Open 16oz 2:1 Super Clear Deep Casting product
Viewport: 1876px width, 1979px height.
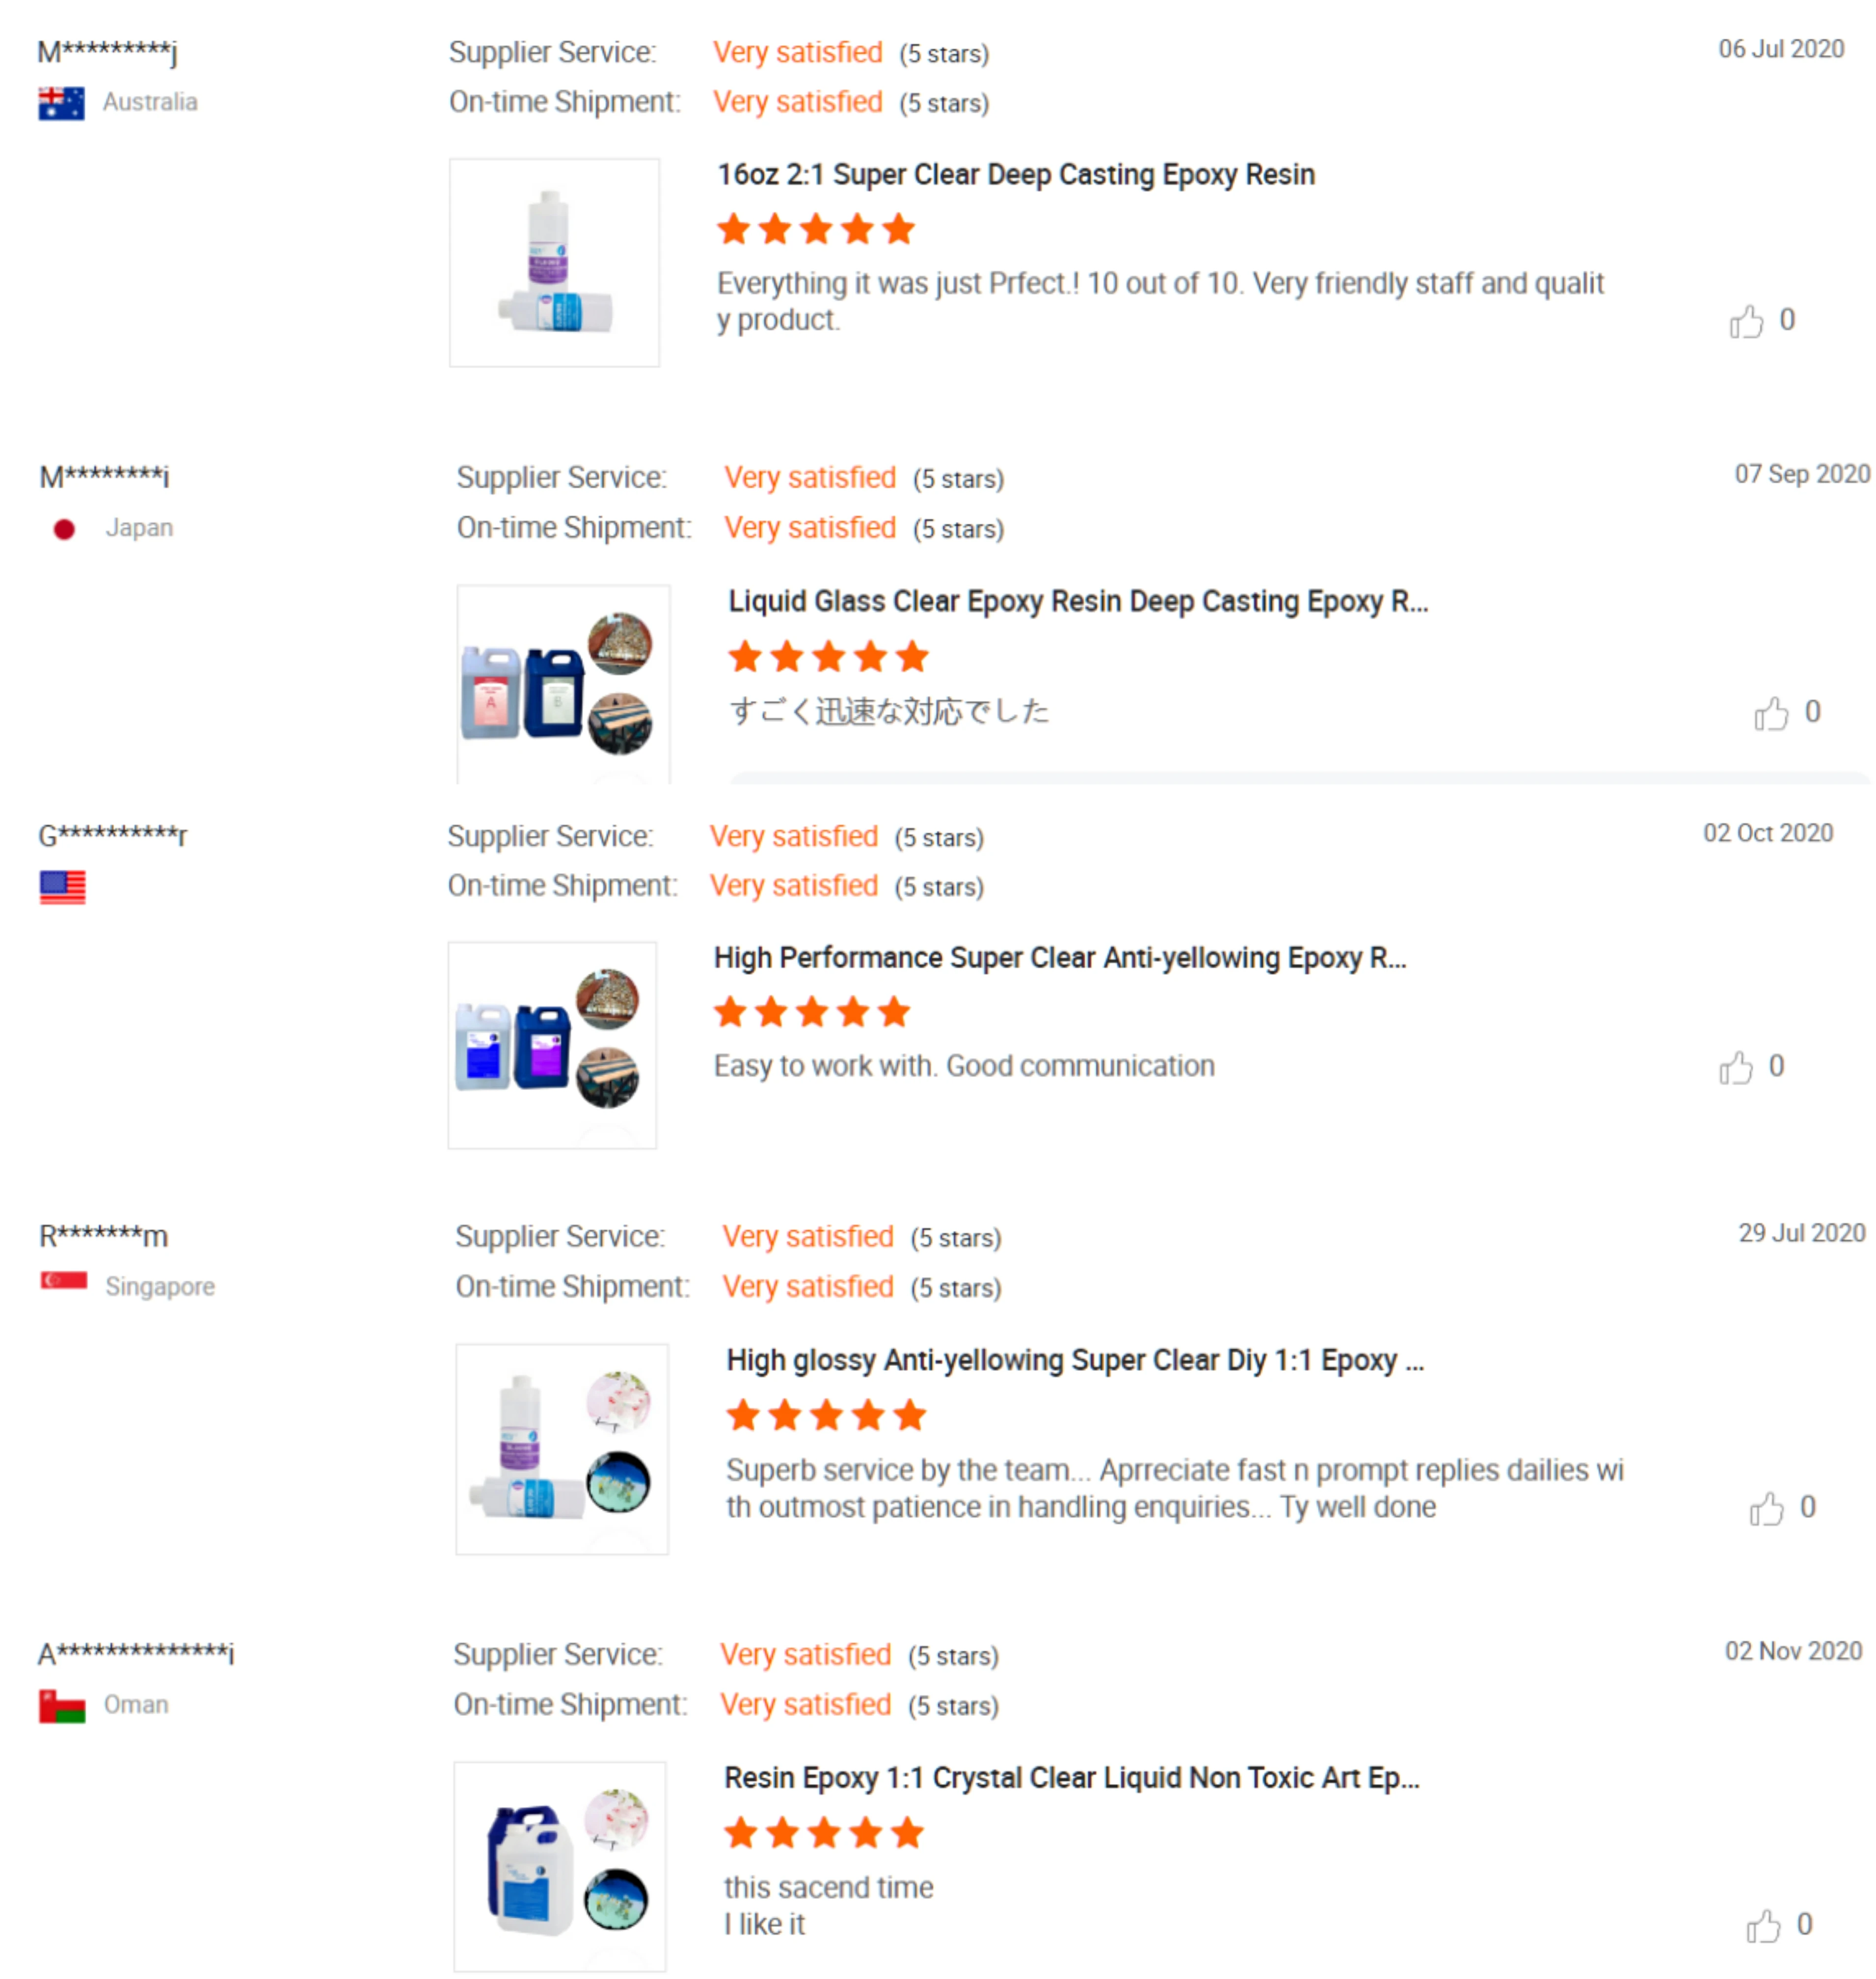coord(1015,175)
